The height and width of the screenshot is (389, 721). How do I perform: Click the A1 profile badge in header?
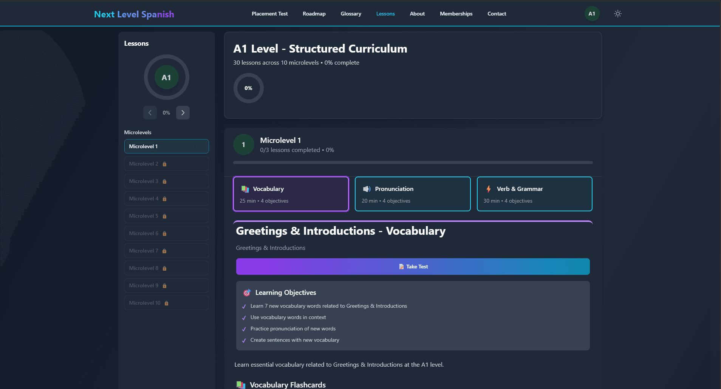(591, 14)
